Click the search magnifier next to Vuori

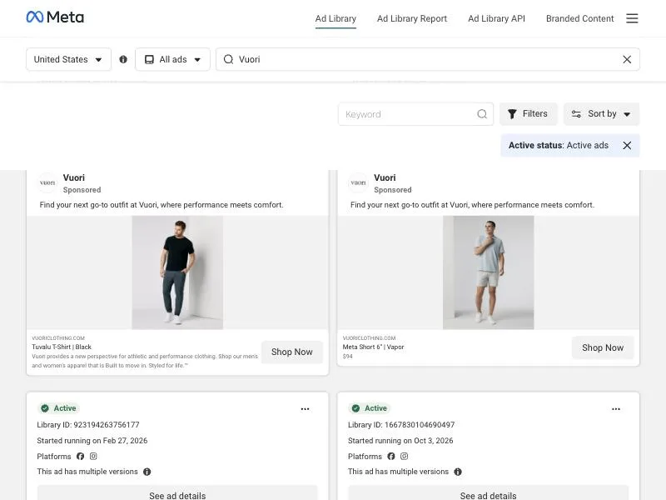[228, 59]
